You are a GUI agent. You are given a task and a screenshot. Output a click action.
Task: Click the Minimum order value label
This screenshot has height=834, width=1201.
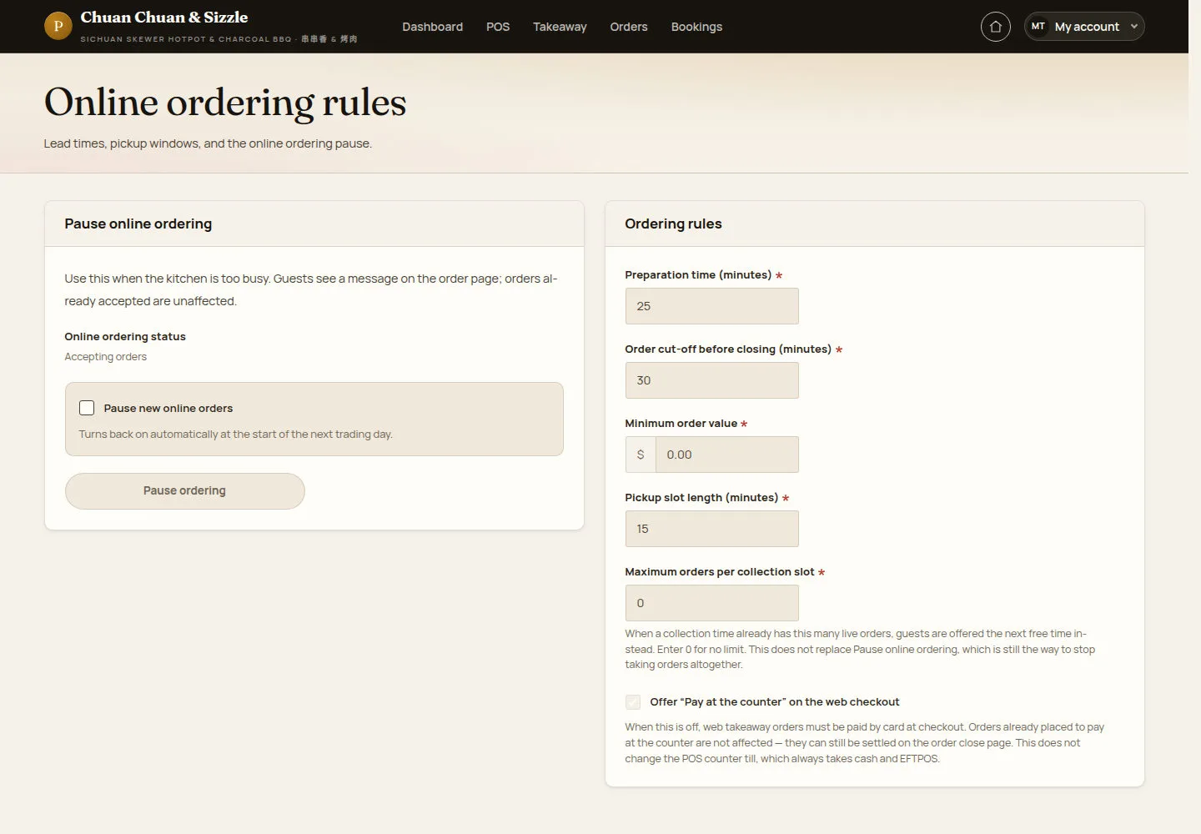[681, 424]
